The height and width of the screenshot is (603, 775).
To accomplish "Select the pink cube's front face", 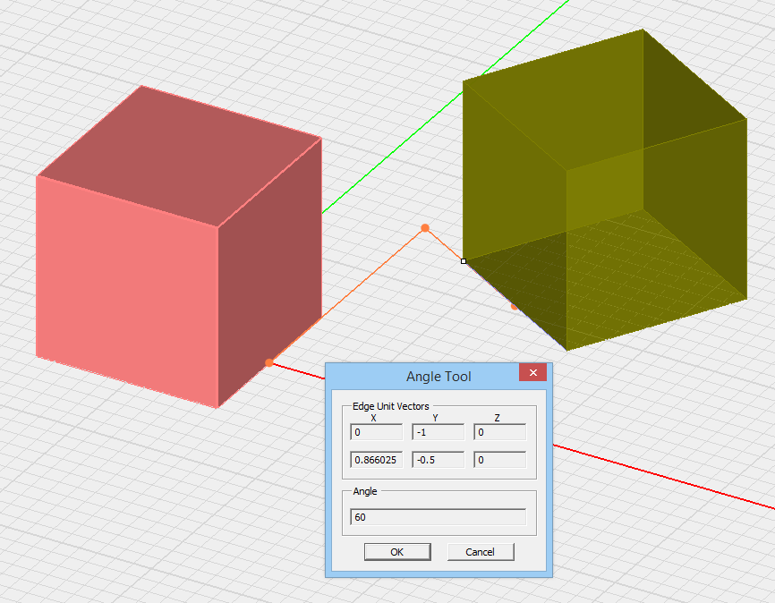I will [125, 286].
